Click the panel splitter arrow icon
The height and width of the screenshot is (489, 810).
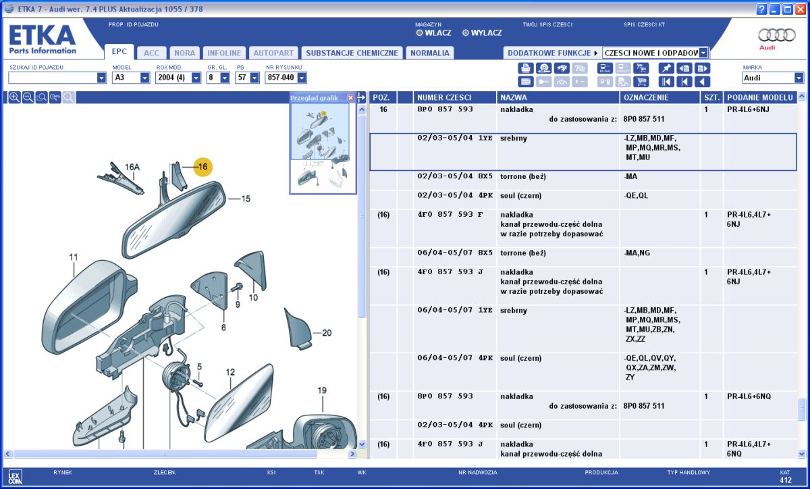click(361, 97)
